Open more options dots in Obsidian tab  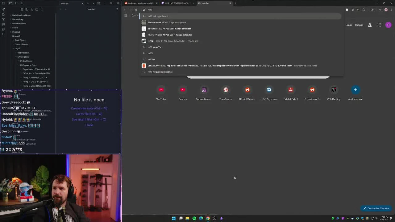117,9
